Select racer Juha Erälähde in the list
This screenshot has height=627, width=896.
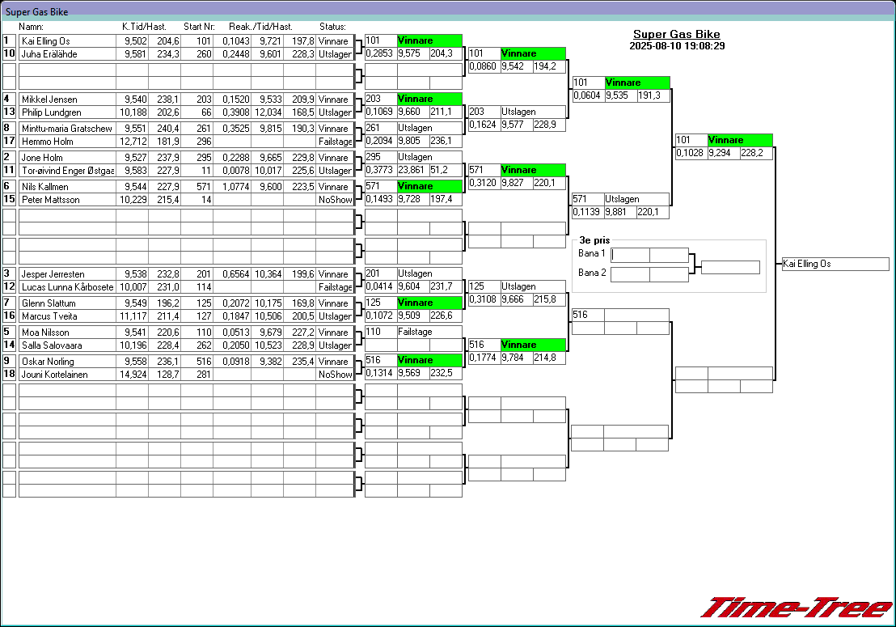point(67,54)
